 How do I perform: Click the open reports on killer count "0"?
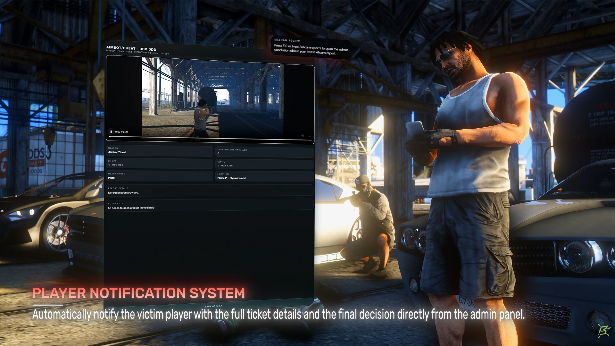(x=219, y=154)
